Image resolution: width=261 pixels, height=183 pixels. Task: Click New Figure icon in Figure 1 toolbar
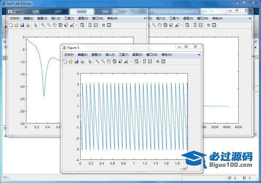[x=11, y=25]
